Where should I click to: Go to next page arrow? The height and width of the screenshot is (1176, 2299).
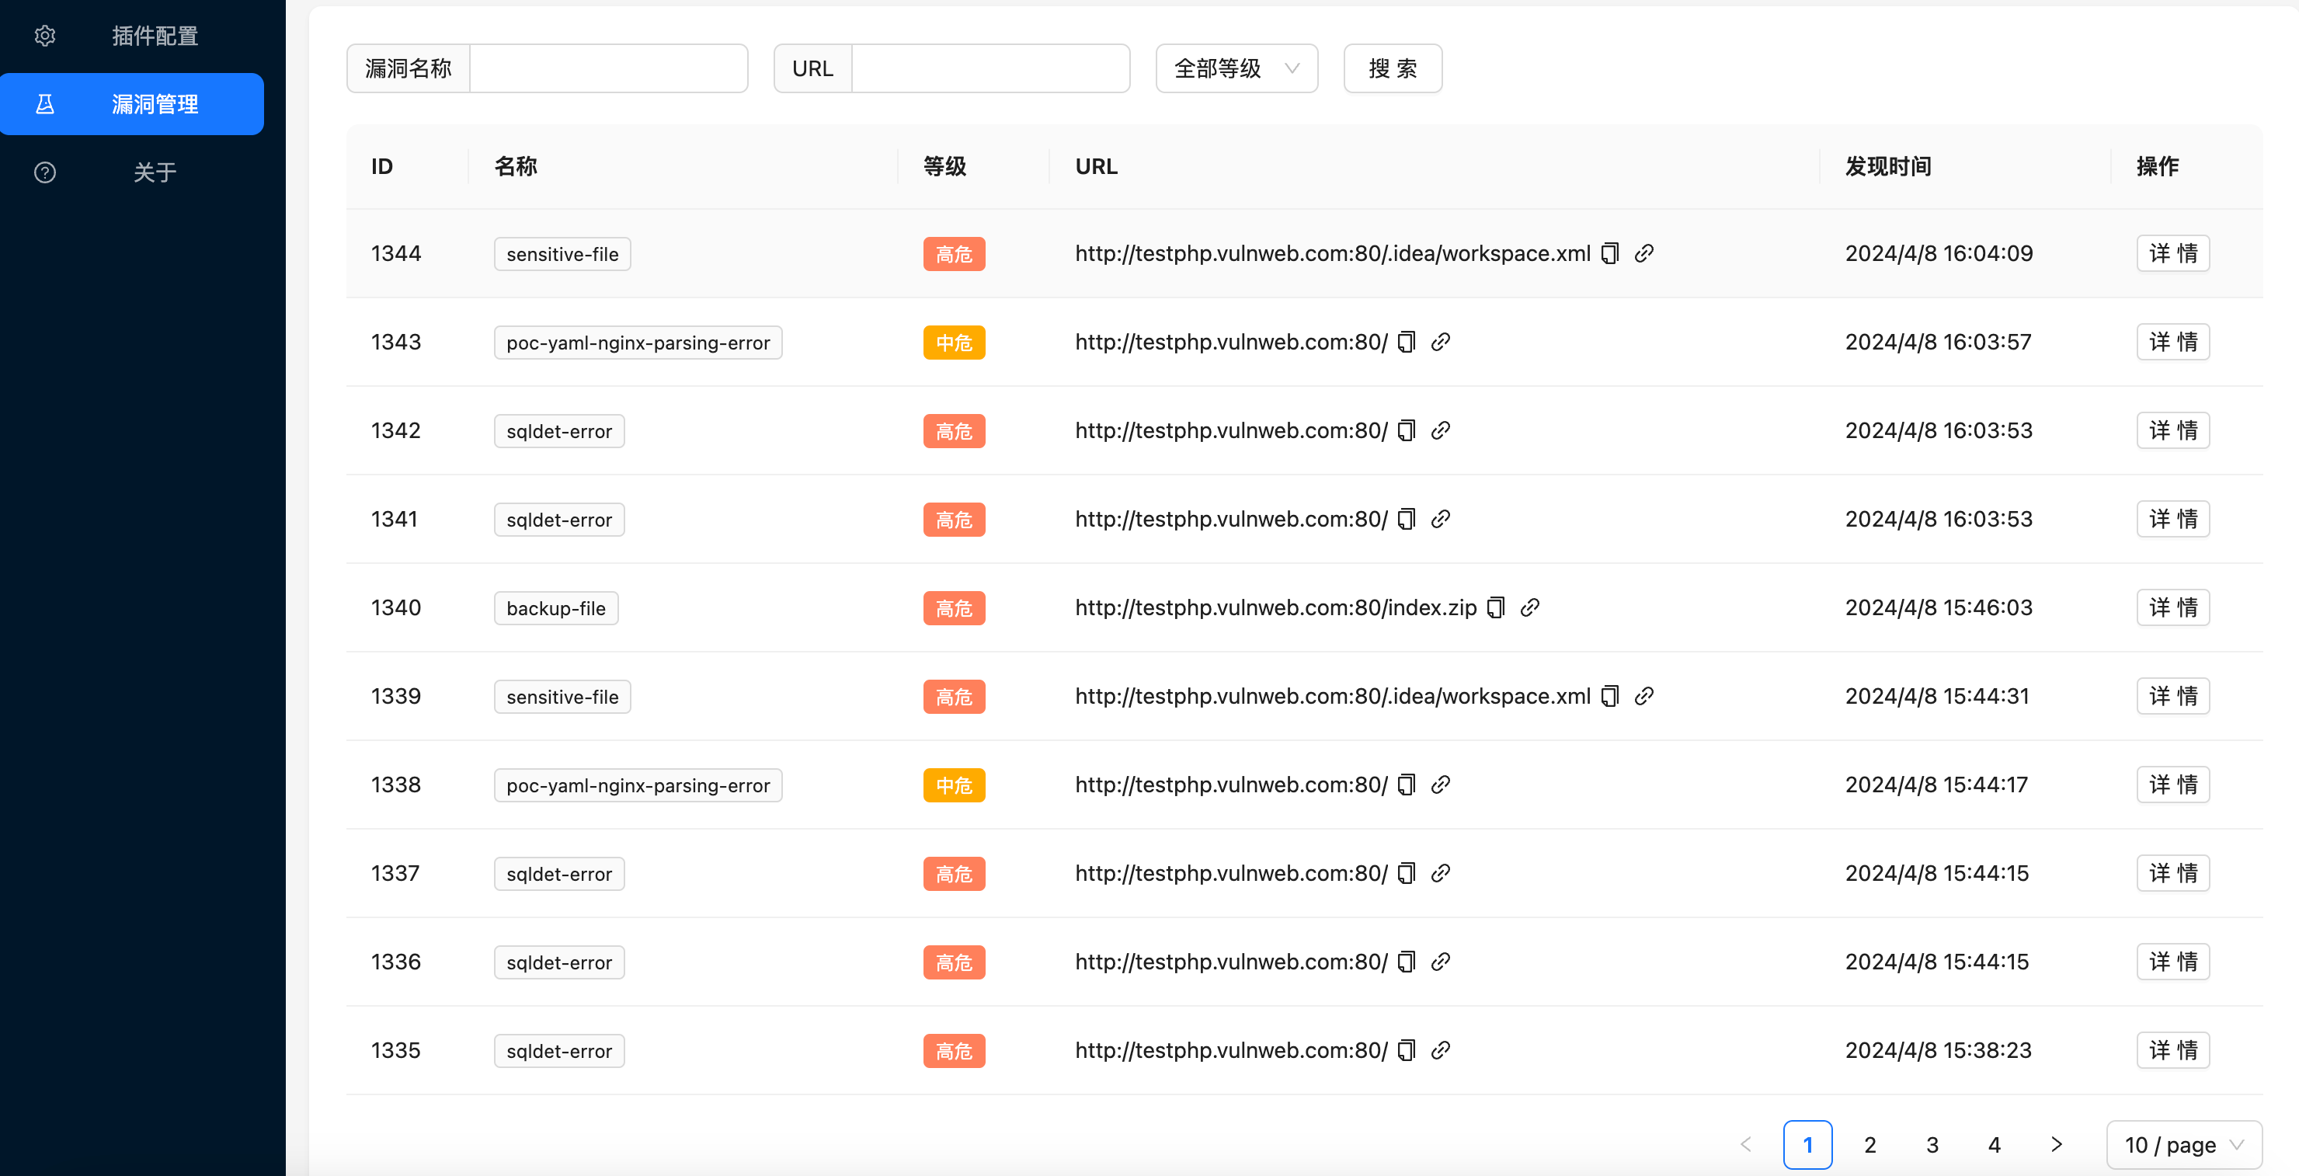(x=2056, y=1145)
